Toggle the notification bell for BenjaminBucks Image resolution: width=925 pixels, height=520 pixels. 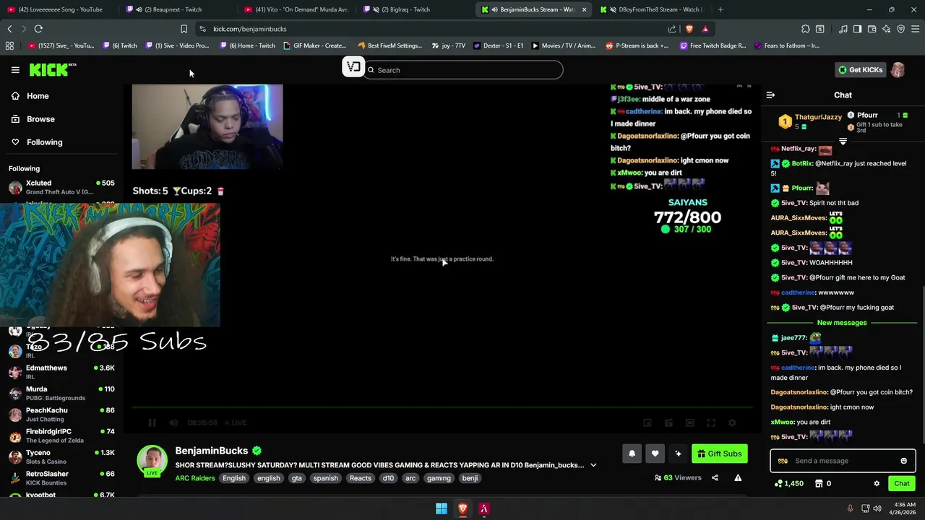pos(632,454)
